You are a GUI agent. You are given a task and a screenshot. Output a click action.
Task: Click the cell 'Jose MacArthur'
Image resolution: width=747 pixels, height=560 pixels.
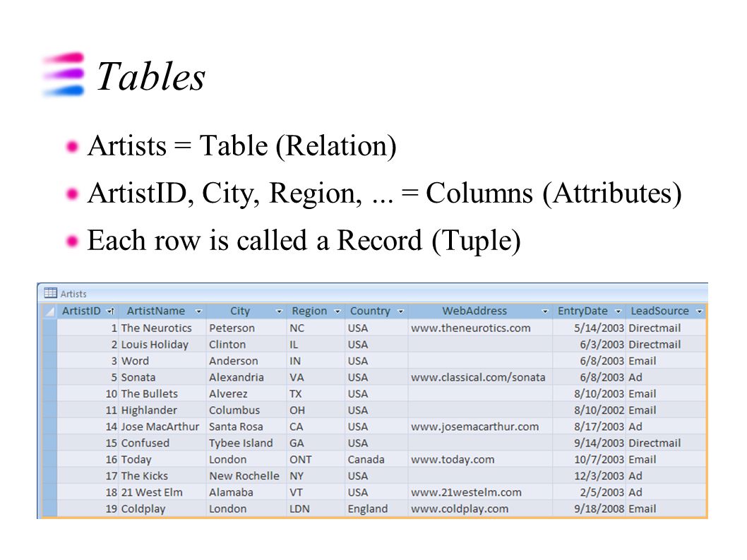(160, 427)
